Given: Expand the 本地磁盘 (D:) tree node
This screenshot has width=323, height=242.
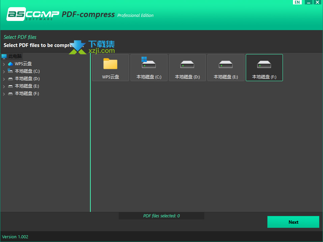Looking at the screenshot, I should click(x=4, y=79).
